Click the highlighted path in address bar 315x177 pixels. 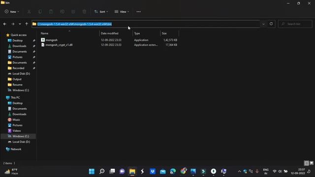[x=74, y=24]
